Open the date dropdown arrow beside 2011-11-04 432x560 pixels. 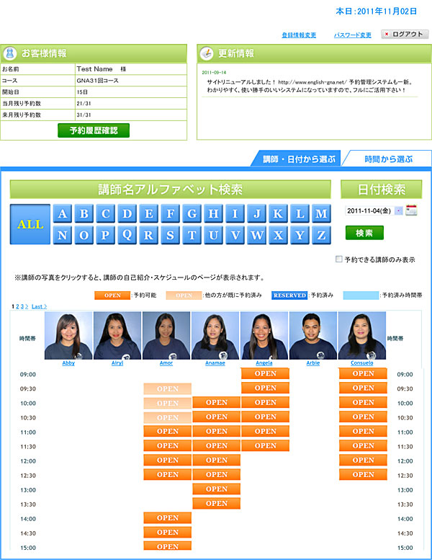(399, 210)
